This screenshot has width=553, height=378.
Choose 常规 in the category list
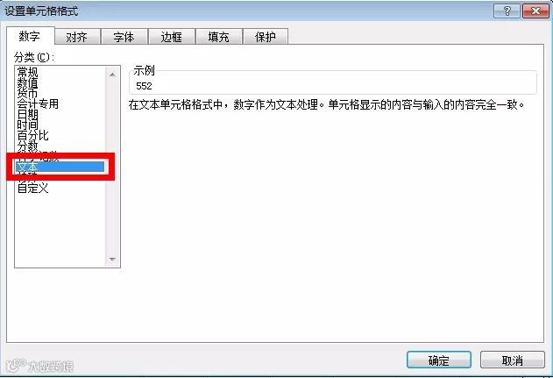click(28, 73)
